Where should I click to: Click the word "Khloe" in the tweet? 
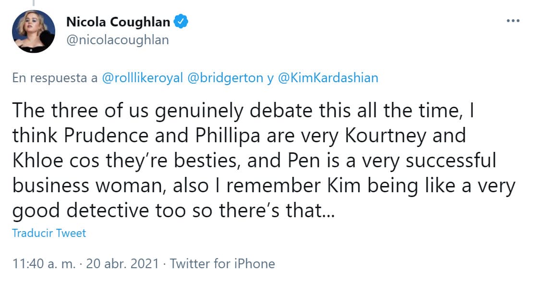pos(36,161)
